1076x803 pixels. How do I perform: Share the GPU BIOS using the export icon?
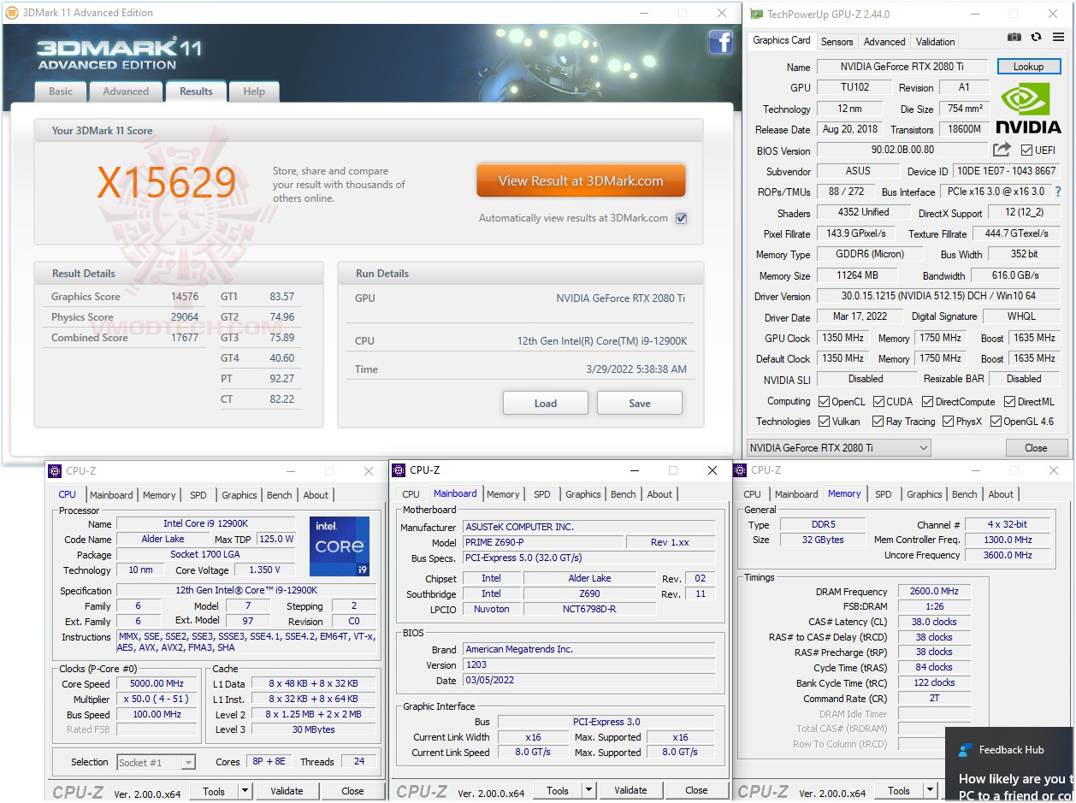(1002, 149)
